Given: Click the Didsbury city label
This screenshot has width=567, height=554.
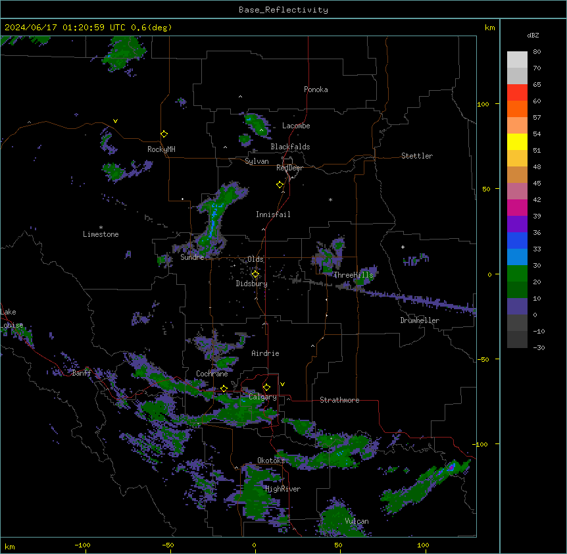Looking at the screenshot, I should 252,284.
